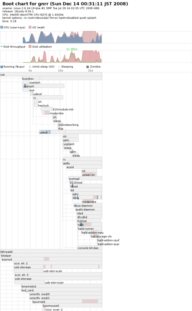
Task: Click the time: 0:18 line
Action: 9,21
